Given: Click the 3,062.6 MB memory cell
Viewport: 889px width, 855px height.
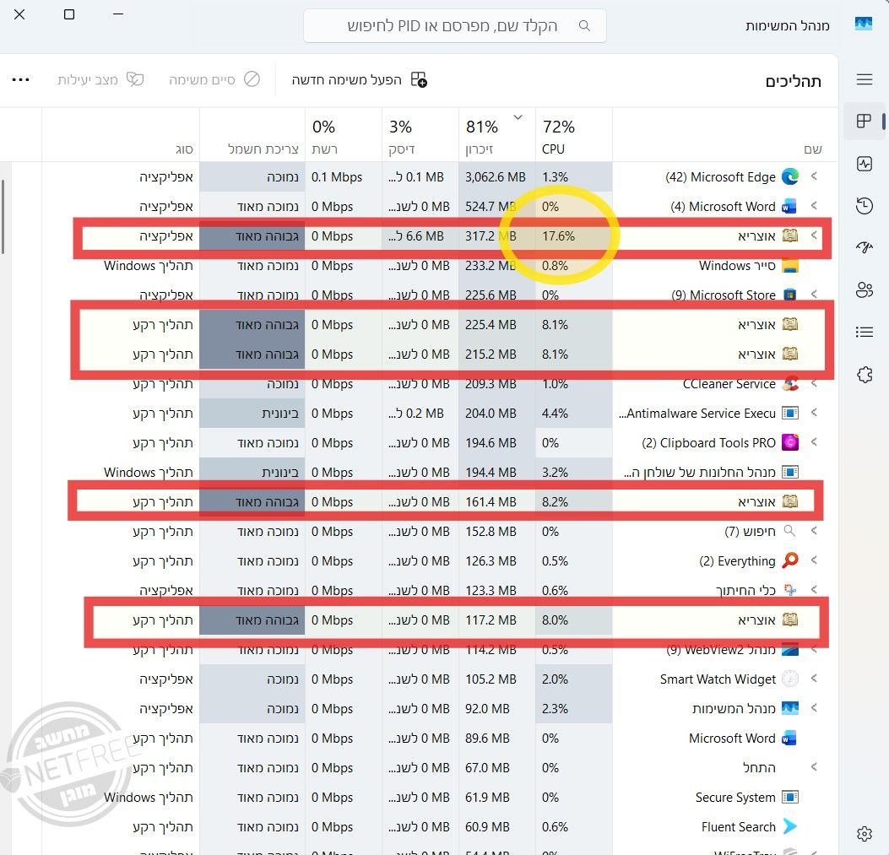Looking at the screenshot, I should pos(496,176).
